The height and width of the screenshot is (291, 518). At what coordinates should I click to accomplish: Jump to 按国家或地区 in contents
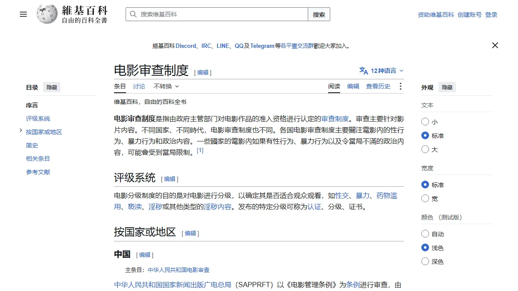tap(44, 132)
